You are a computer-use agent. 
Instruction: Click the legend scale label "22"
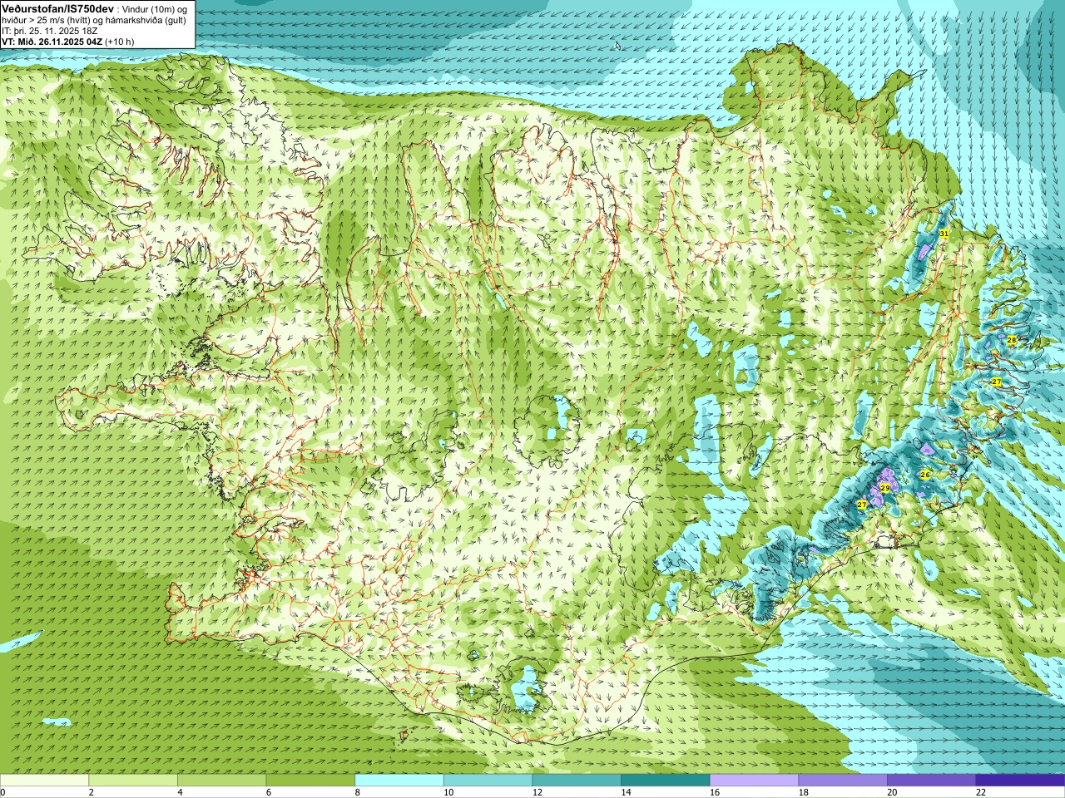pyautogui.click(x=981, y=792)
